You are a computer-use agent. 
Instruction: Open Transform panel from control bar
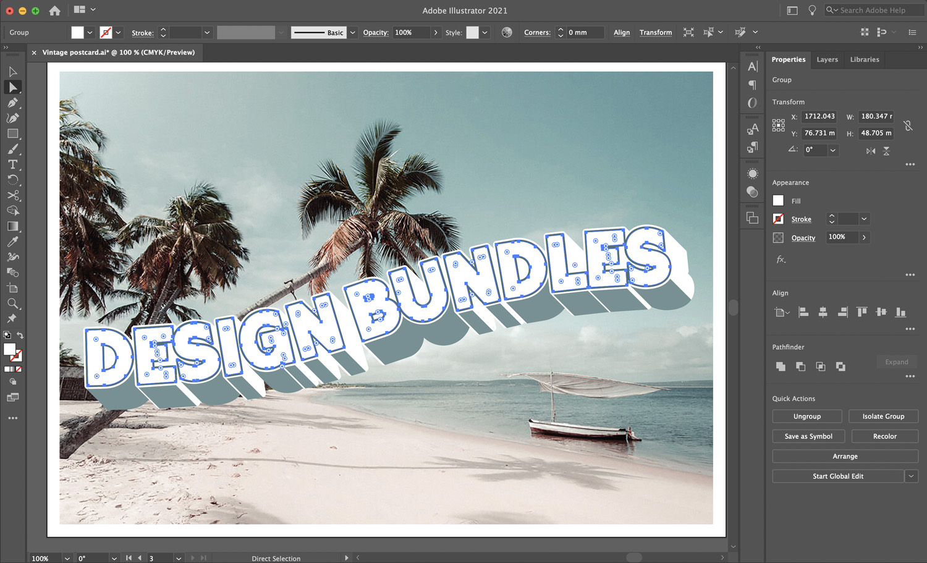tap(655, 33)
